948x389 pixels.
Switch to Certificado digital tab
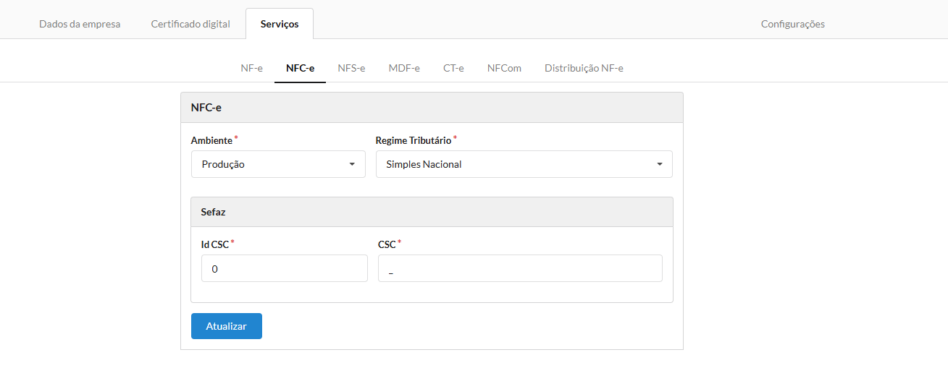(190, 24)
